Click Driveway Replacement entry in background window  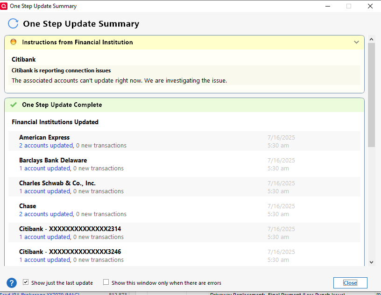coord(277,294)
